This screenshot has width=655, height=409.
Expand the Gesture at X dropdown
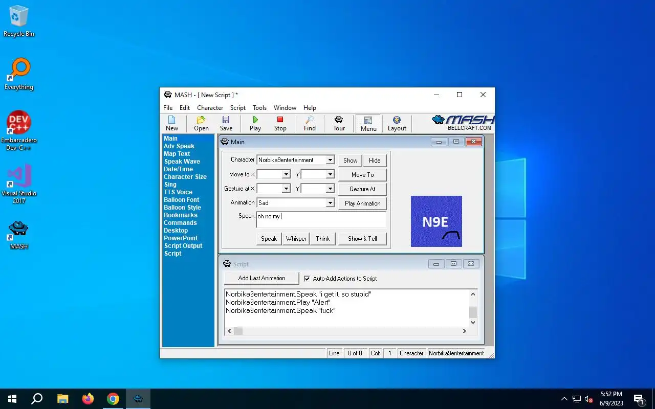coord(286,189)
